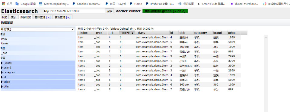
Task: Add new 复合查询 tab with [+]
Action: coord(68,17)
